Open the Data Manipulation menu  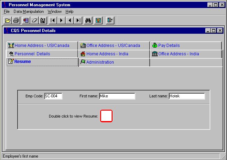[x=29, y=11]
